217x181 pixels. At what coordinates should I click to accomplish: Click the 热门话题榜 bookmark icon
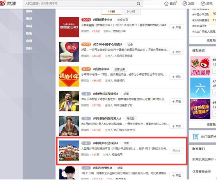click(196, 137)
